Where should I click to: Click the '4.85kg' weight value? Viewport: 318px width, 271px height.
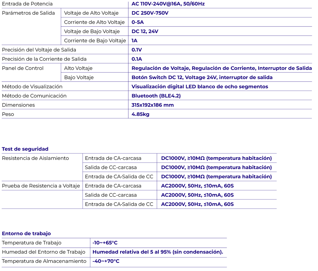coord(140,114)
